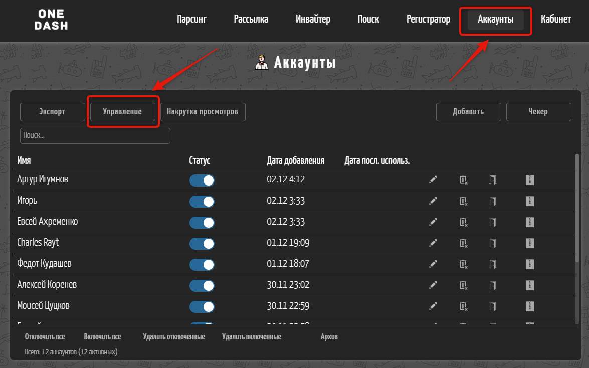Delete the Игорь account via trash icon
Image resolution: width=589 pixels, height=368 pixels.
(x=464, y=201)
